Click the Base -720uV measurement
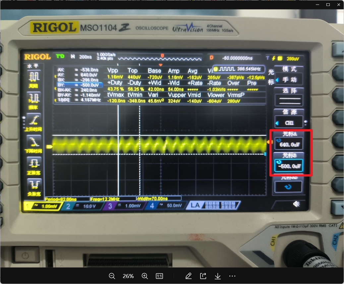Viewport: 344px width, 284px height. tap(155, 74)
